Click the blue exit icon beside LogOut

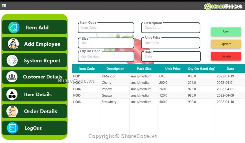tap(12, 128)
